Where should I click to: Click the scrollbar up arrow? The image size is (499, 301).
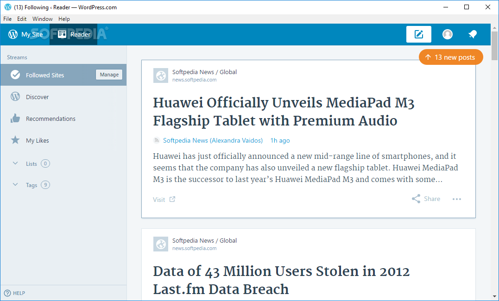coord(494,28)
